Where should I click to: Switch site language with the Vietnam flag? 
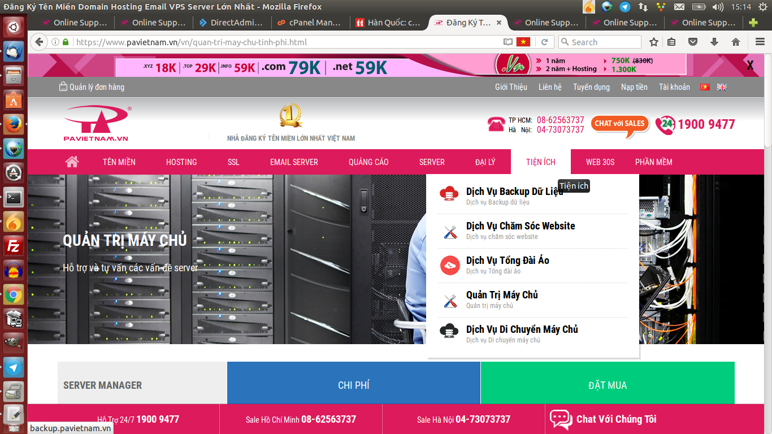coord(705,87)
